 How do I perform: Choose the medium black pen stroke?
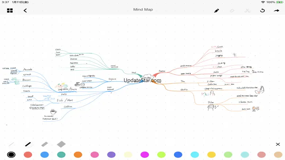point(28,144)
